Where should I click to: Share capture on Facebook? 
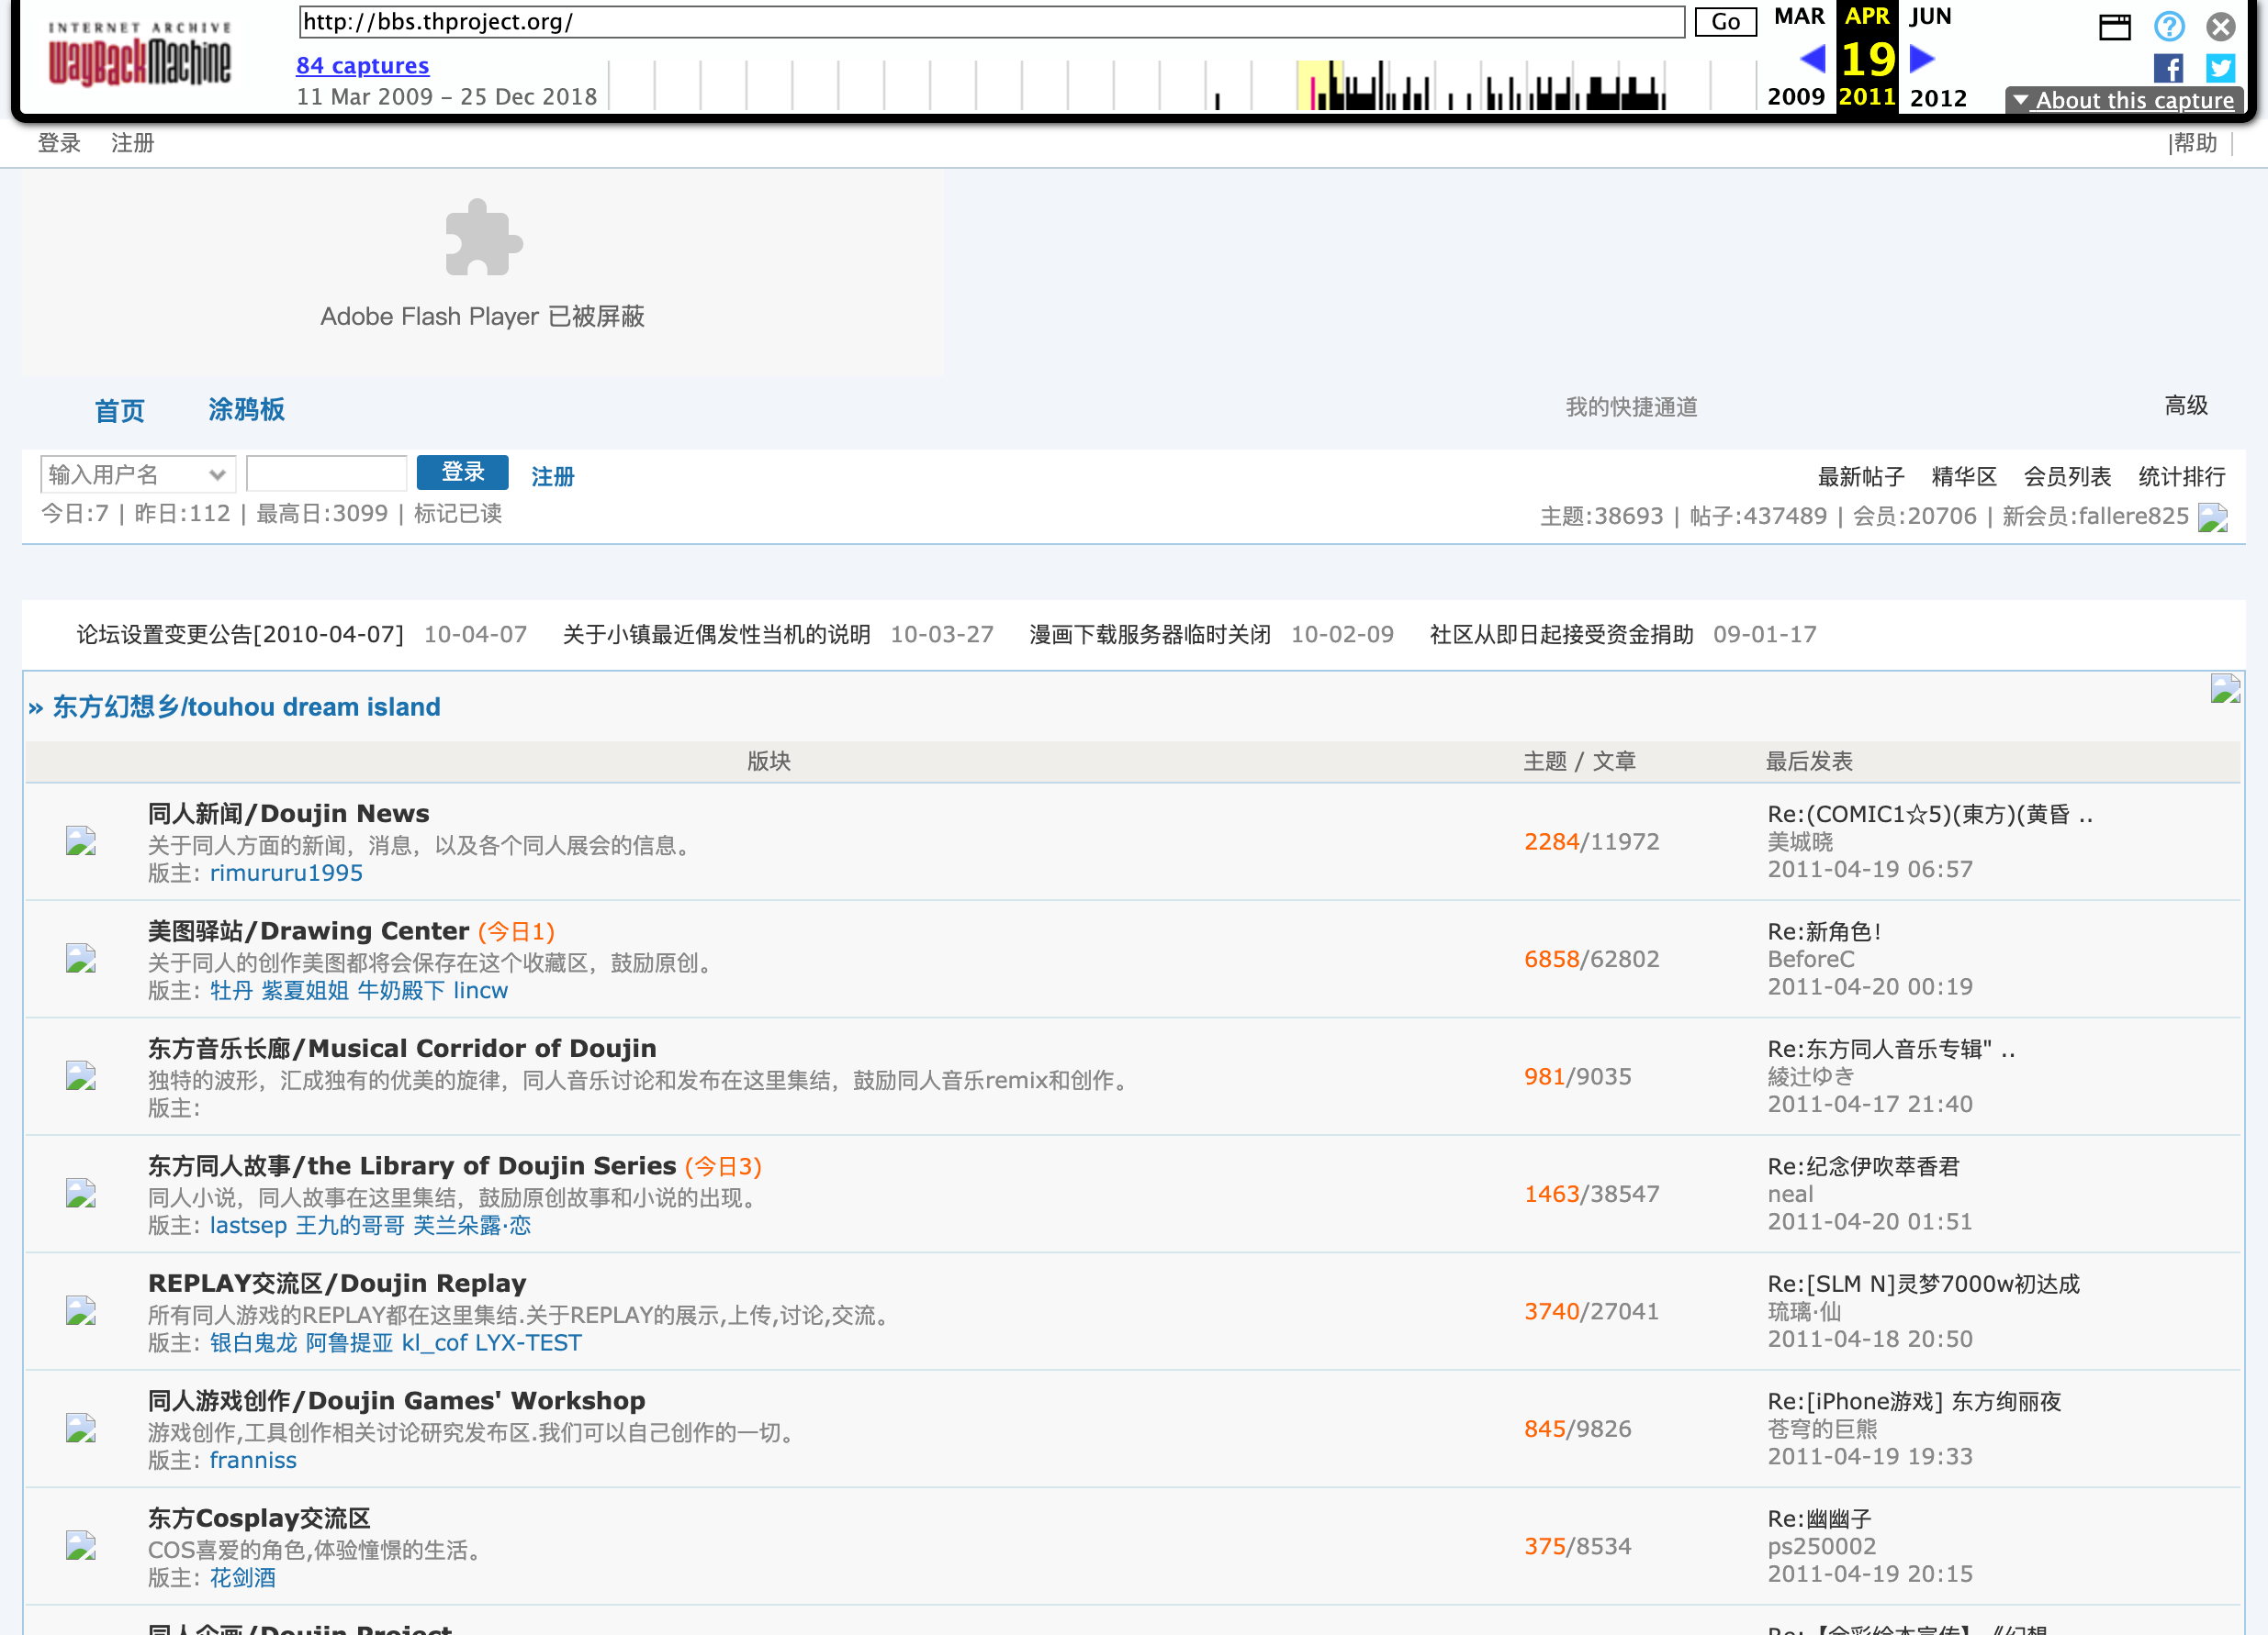2168,68
